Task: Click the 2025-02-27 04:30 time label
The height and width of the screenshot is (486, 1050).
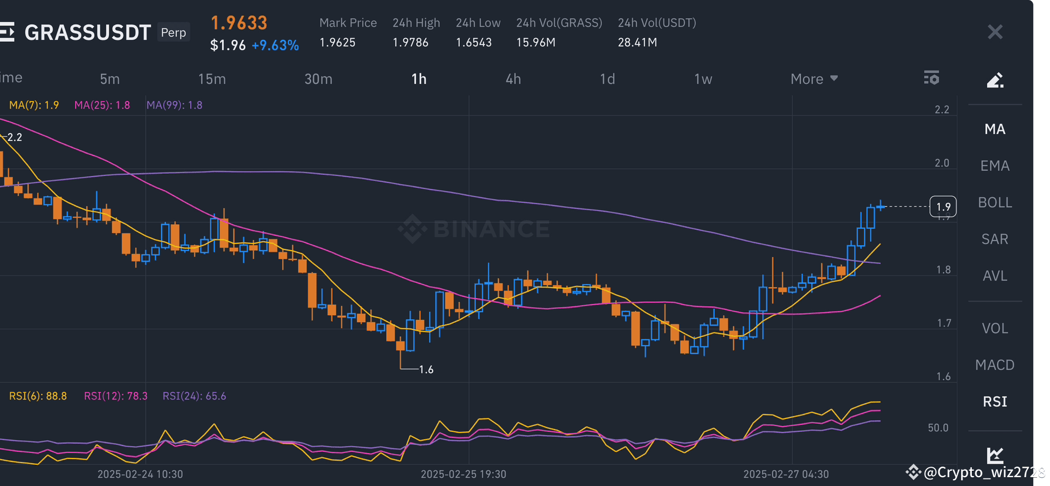Action: [786, 474]
